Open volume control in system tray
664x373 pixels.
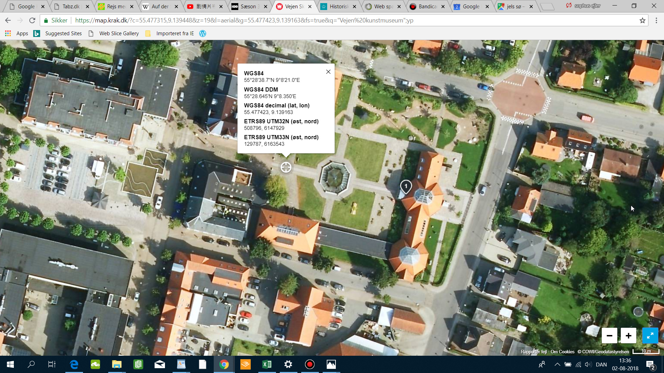[x=588, y=364]
